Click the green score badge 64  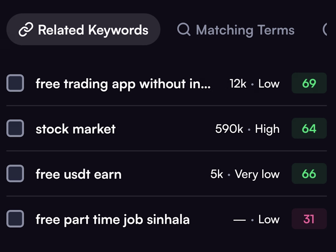click(x=309, y=128)
